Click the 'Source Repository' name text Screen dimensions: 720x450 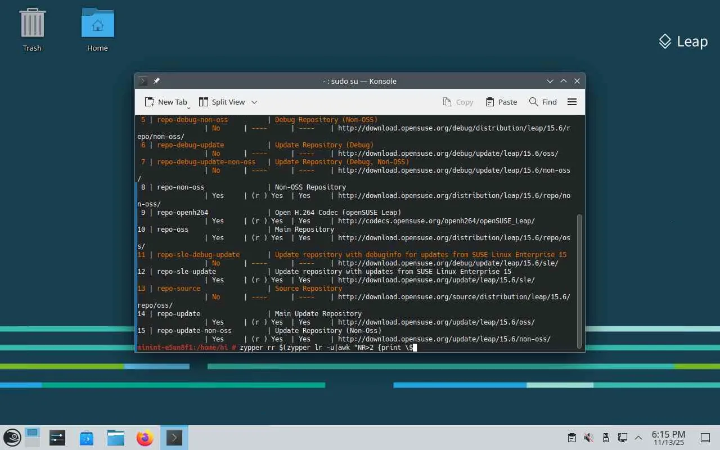point(309,289)
